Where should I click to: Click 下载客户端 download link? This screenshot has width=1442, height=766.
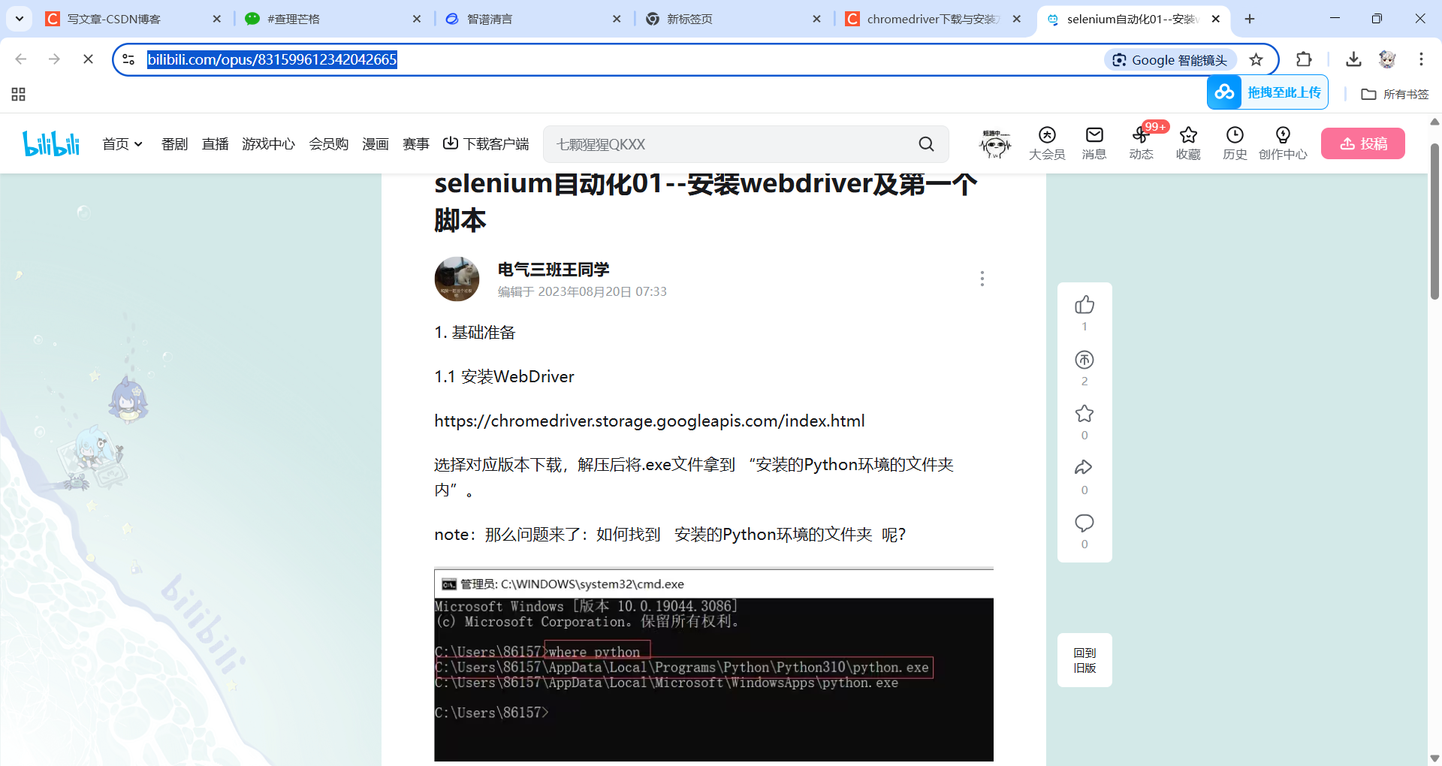[486, 144]
